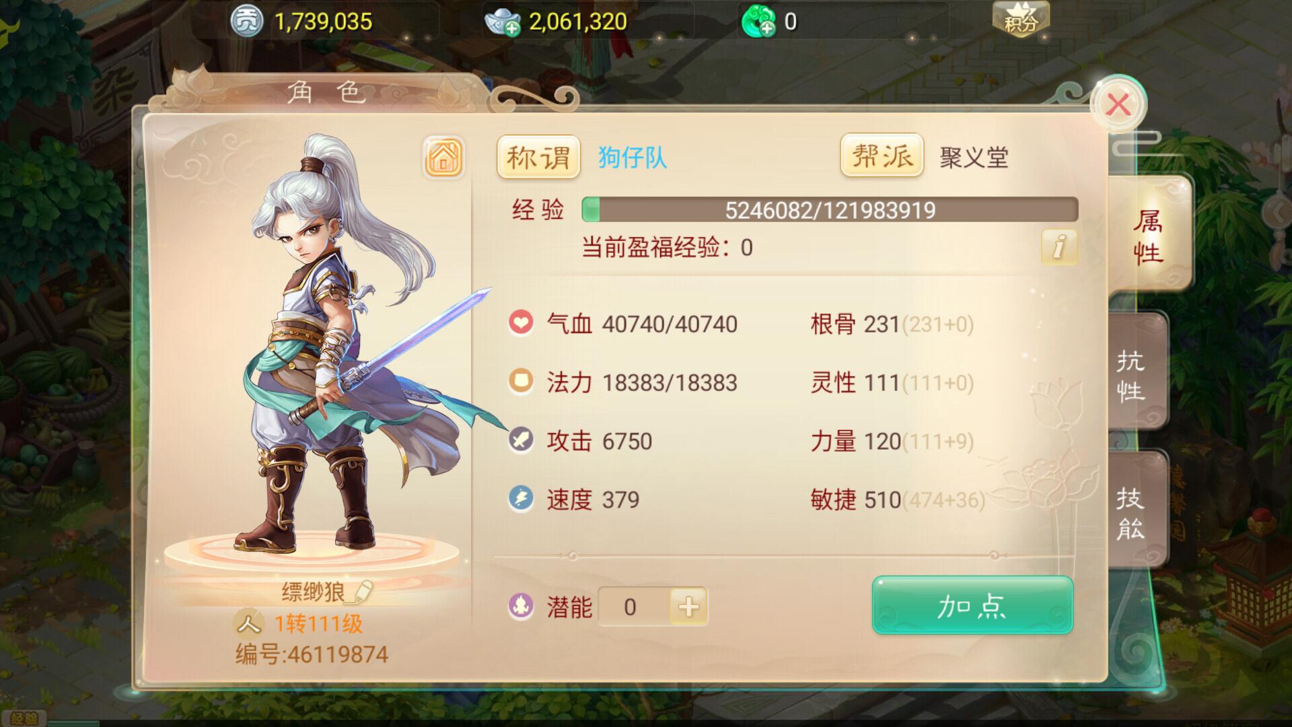Tap the lightning 速度 speed icon

click(521, 499)
